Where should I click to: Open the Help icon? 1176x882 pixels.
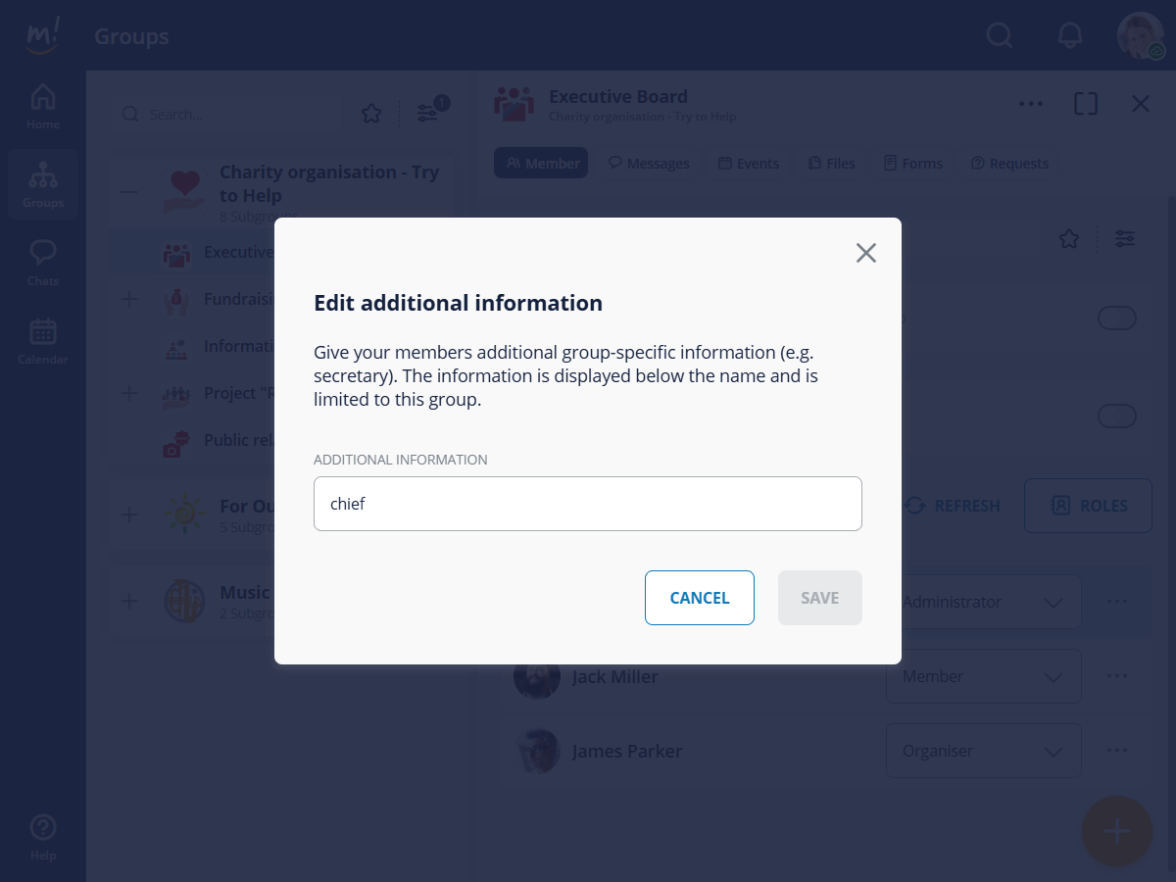click(43, 838)
